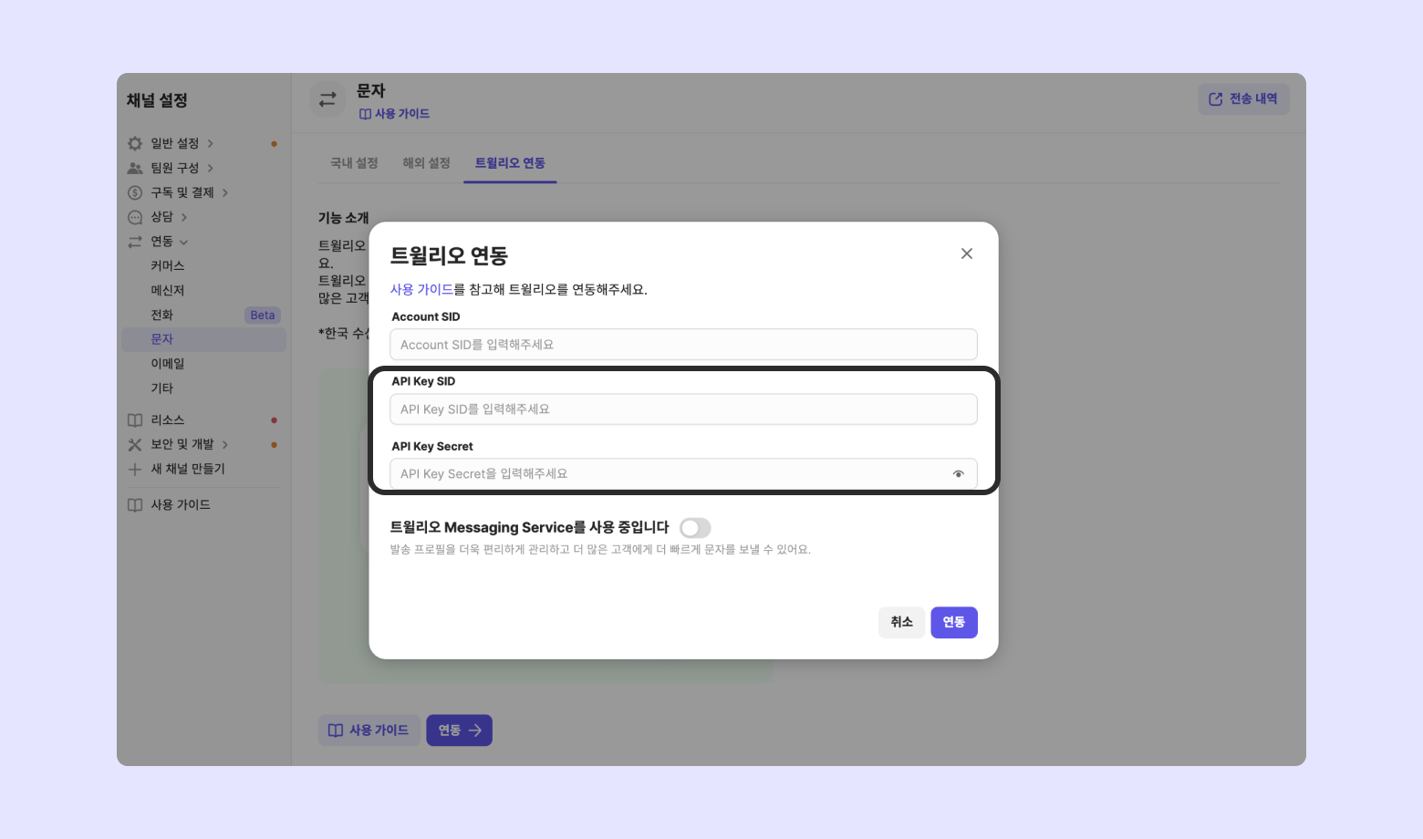Open 리소스 label in sidebar

[168, 420]
